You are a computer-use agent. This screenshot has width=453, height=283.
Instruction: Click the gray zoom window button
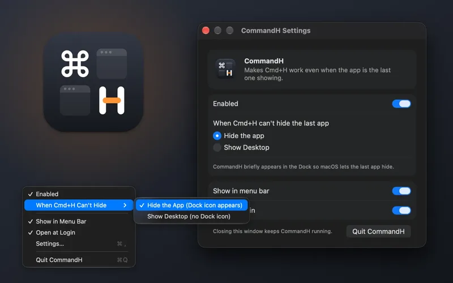coord(230,31)
